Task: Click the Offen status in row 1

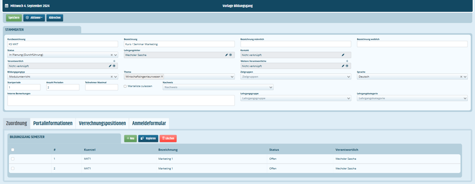Action: tap(273, 159)
